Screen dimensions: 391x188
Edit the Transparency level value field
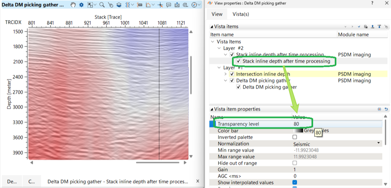coord(336,124)
